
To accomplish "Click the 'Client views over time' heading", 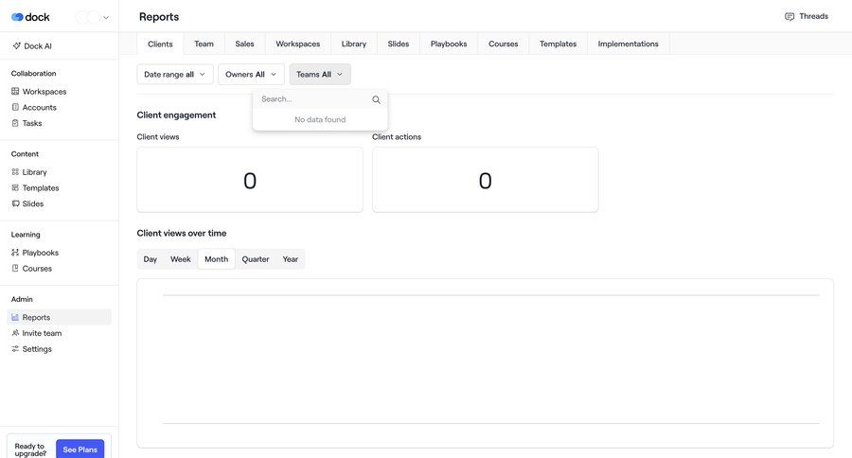I will tap(182, 233).
